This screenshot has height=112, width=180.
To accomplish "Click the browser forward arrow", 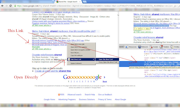I will pos(6,6).
